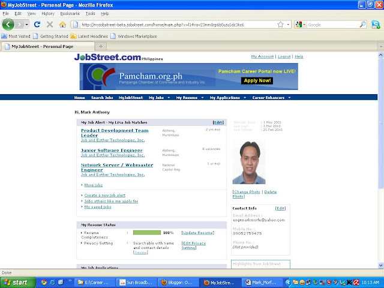
Task: Open back history dropdown arrow
Action: (26, 25)
